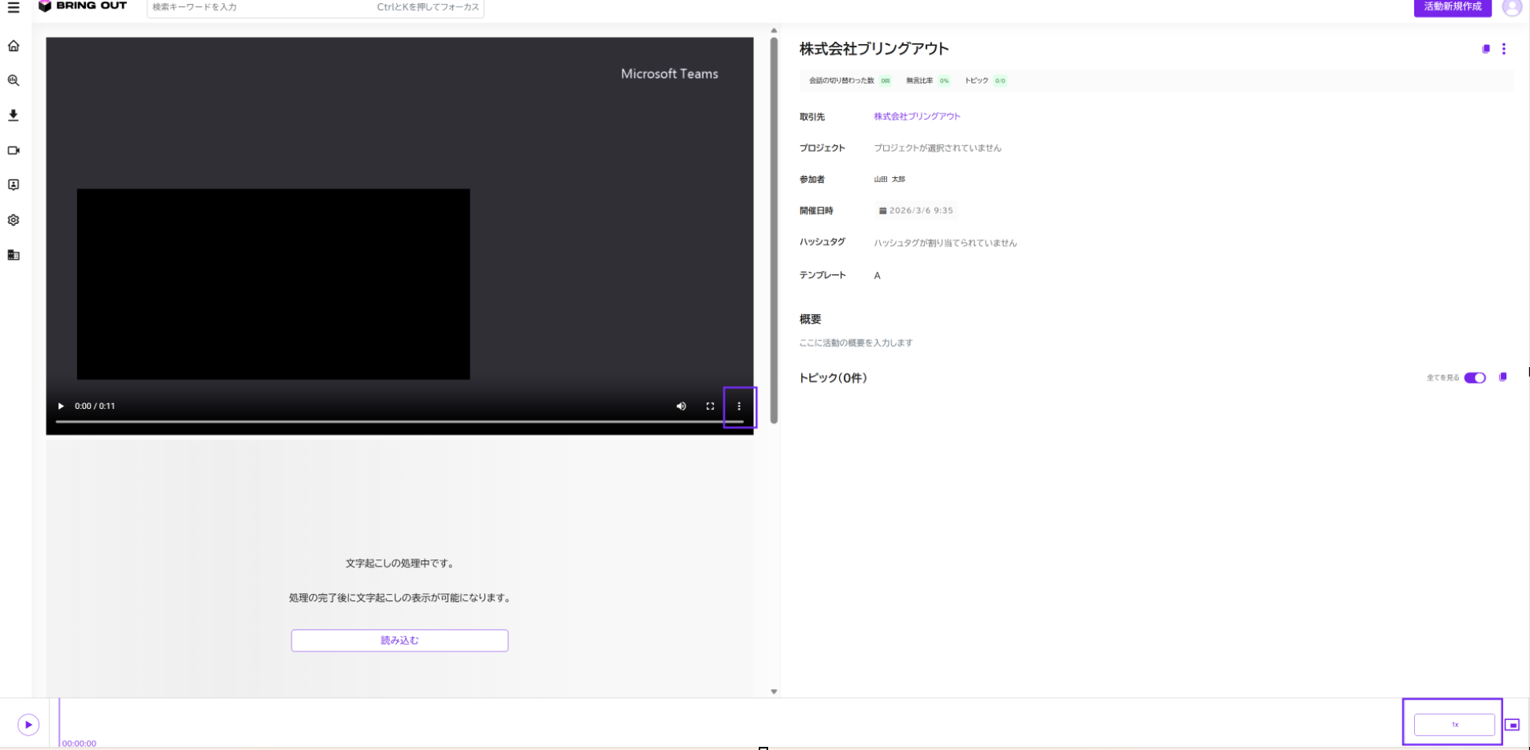1530x750 pixels.
Task: Click the 読み込む button
Action: [399, 640]
